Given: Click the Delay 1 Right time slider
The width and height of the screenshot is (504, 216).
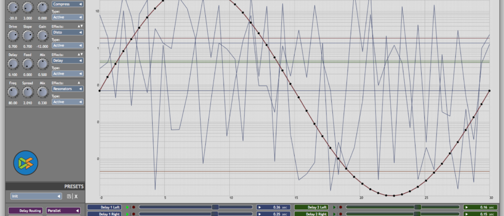Looking at the screenshot, I should [196, 214].
